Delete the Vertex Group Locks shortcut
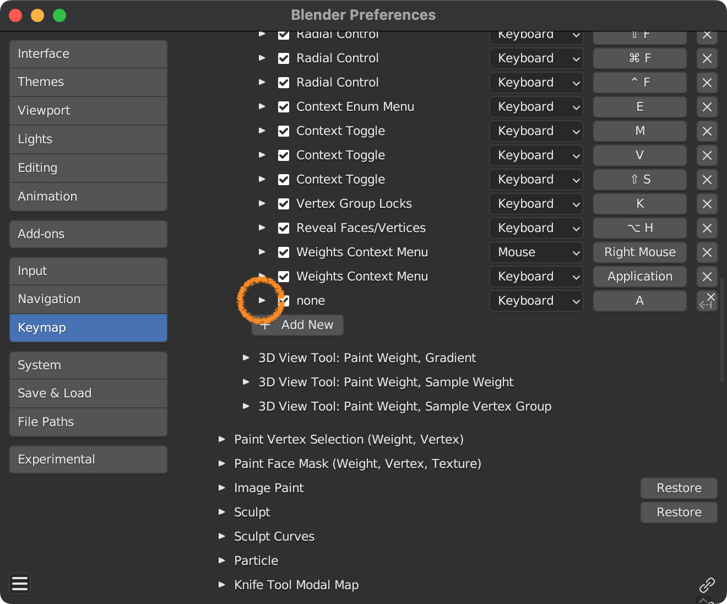The height and width of the screenshot is (604, 727). [707, 204]
